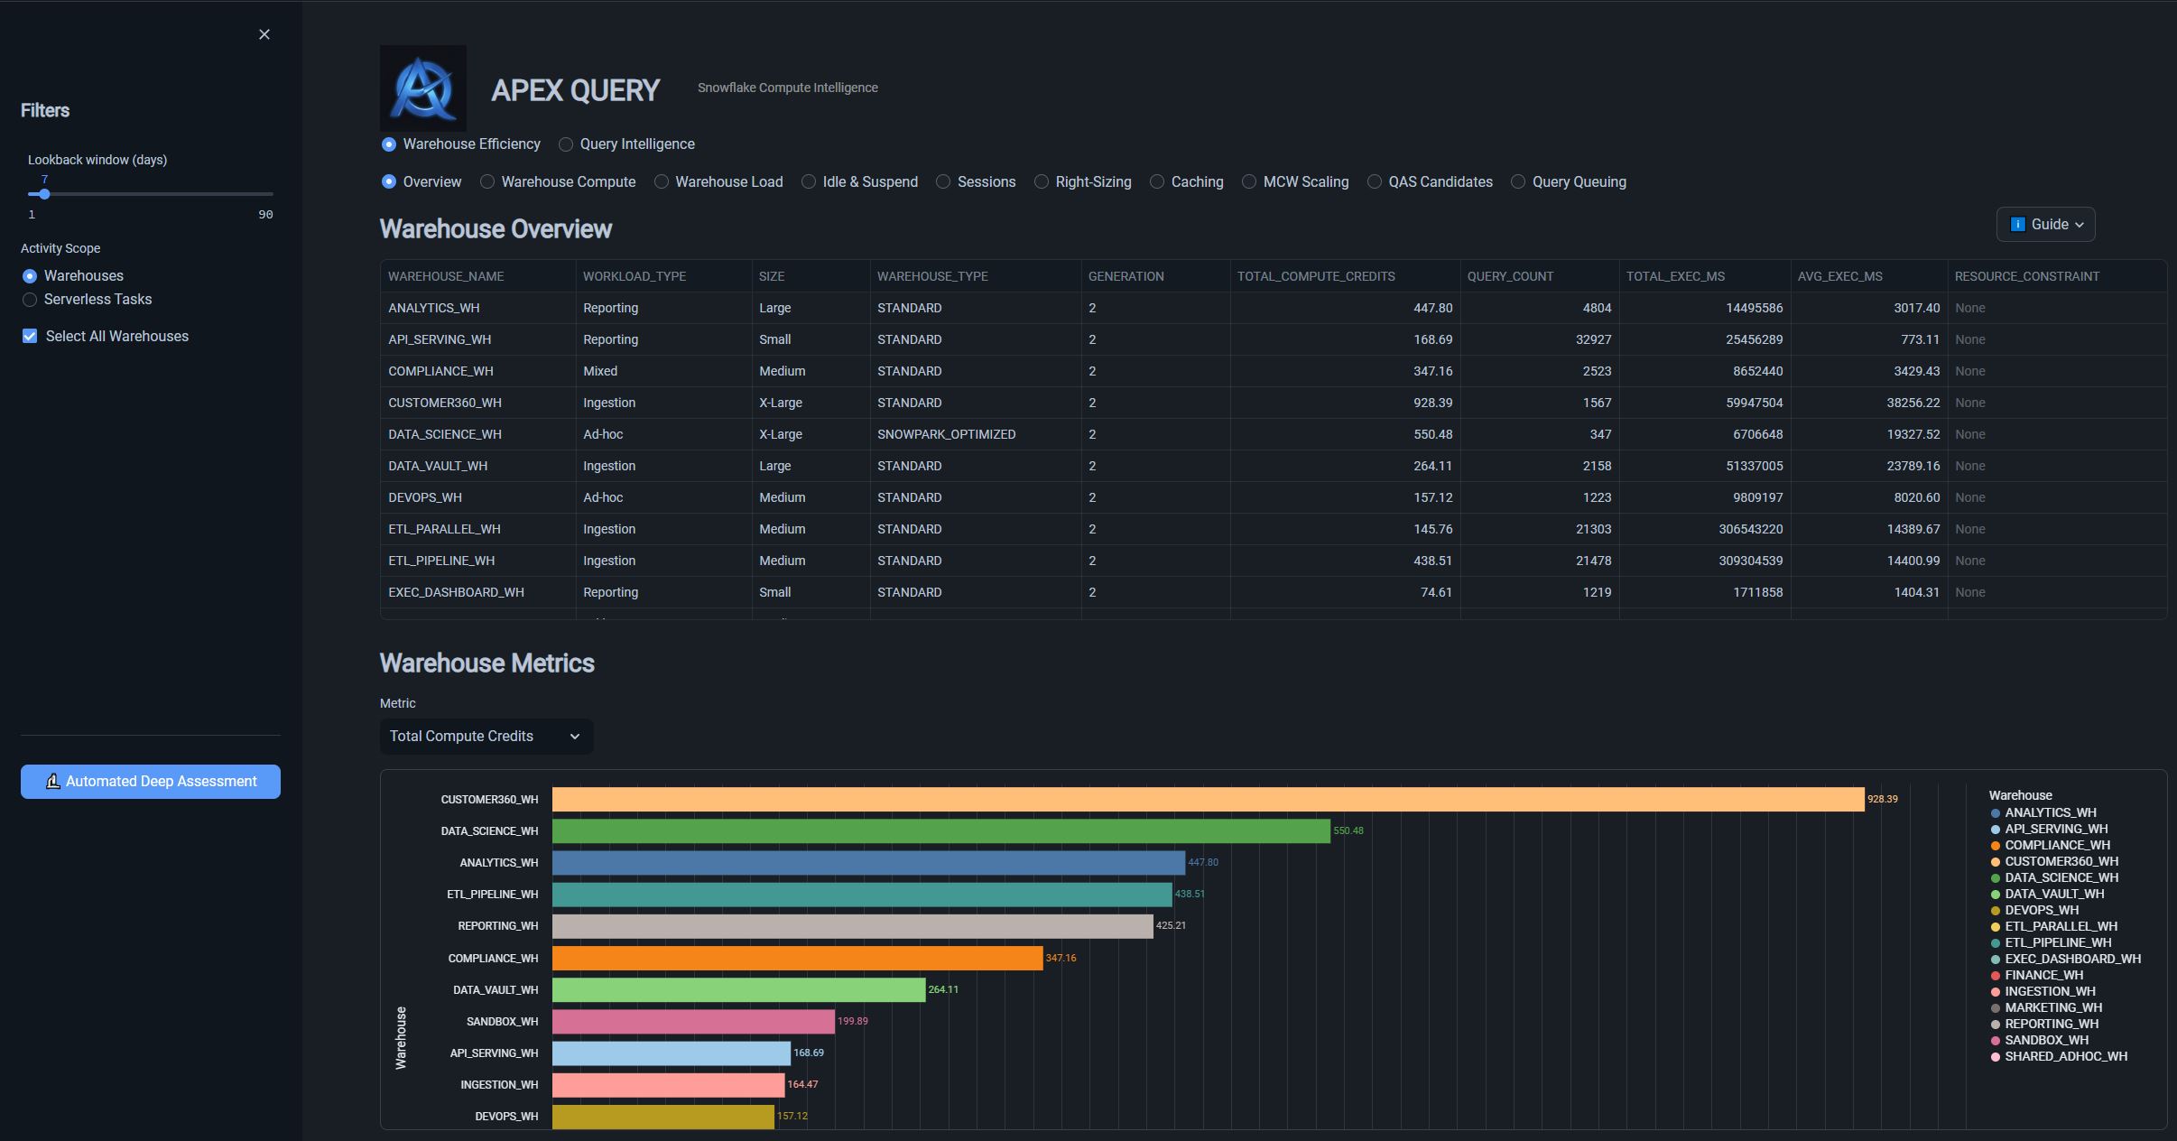Click the REPORTING_WH gray bar
2177x1141 pixels.
click(852, 926)
